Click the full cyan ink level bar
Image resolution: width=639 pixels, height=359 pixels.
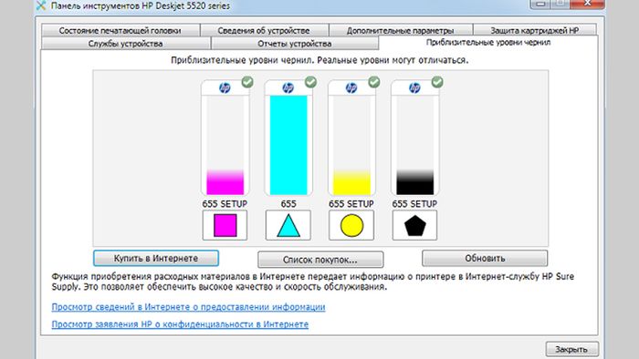pyautogui.click(x=288, y=145)
